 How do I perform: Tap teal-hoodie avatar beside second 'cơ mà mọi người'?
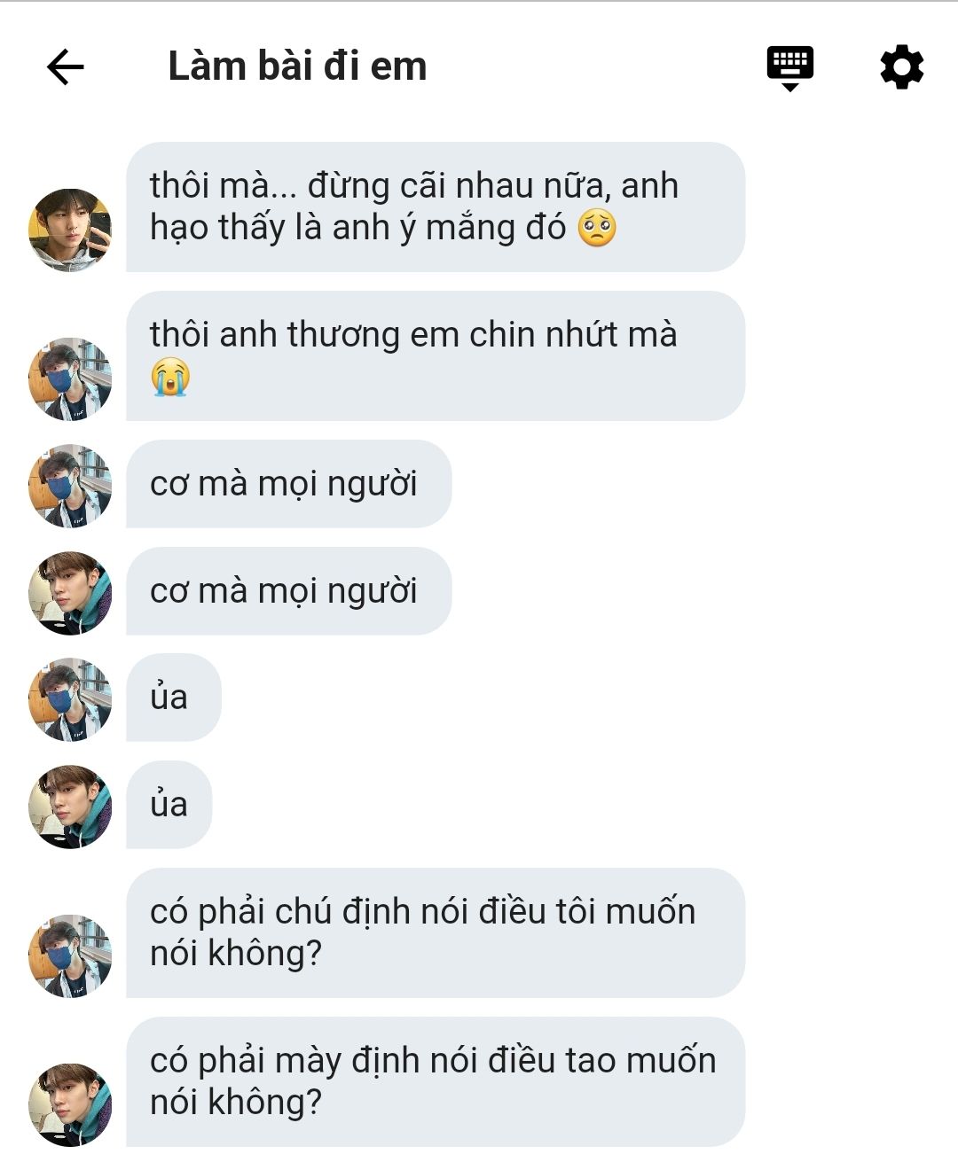[70, 593]
